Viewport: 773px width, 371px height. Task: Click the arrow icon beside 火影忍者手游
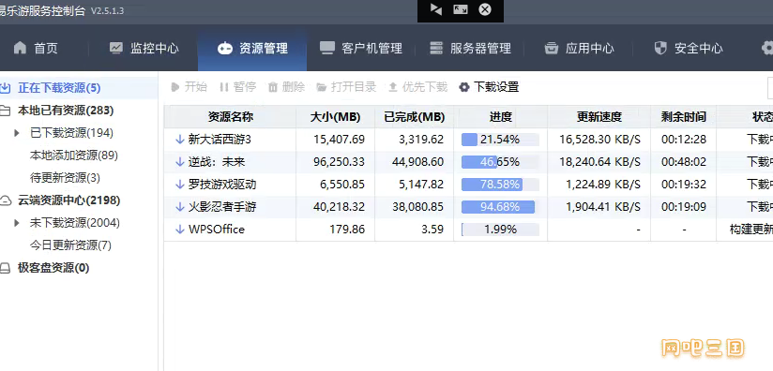pos(180,207)
